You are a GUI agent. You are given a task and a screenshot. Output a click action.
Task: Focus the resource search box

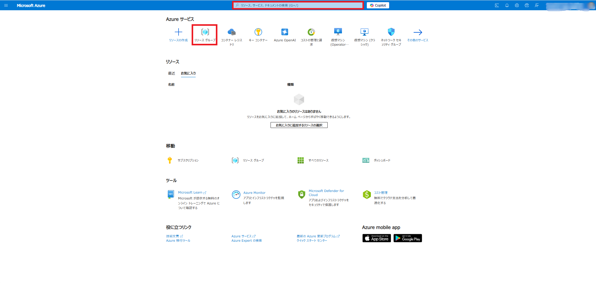pyautogui.click(x=298, y=5)
